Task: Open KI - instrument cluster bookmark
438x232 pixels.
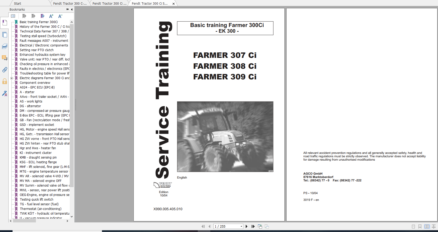Action: (x=35, y=153)
